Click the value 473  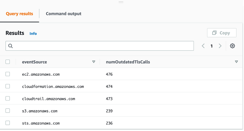(109, 99)
